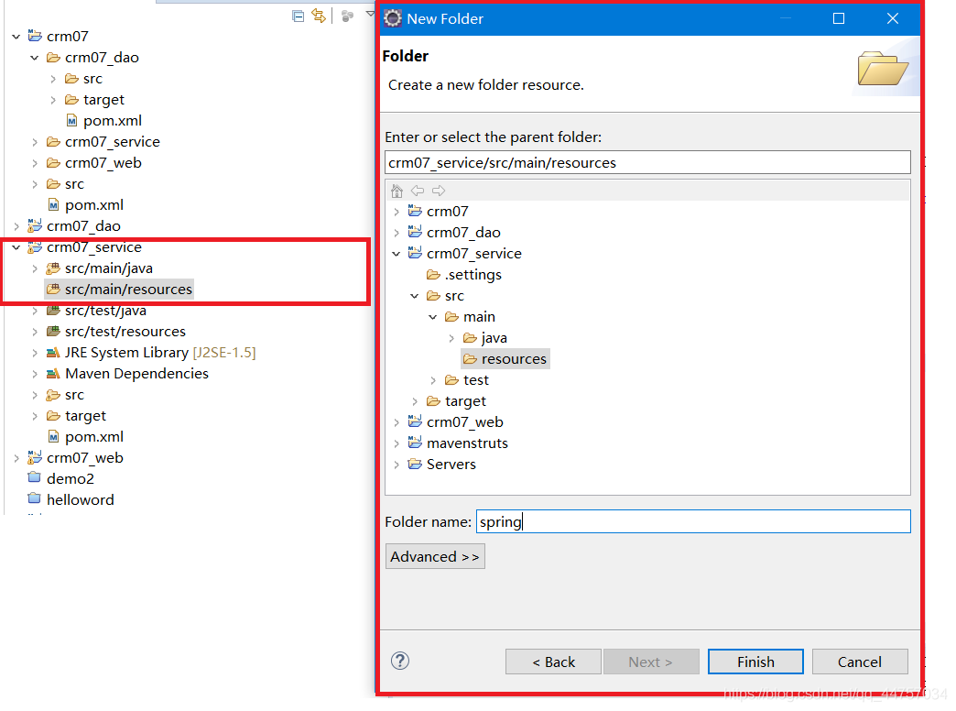956x711 pixels.
Task: Click the demo2 closed project icon
Action: click(x=35, y=477)
